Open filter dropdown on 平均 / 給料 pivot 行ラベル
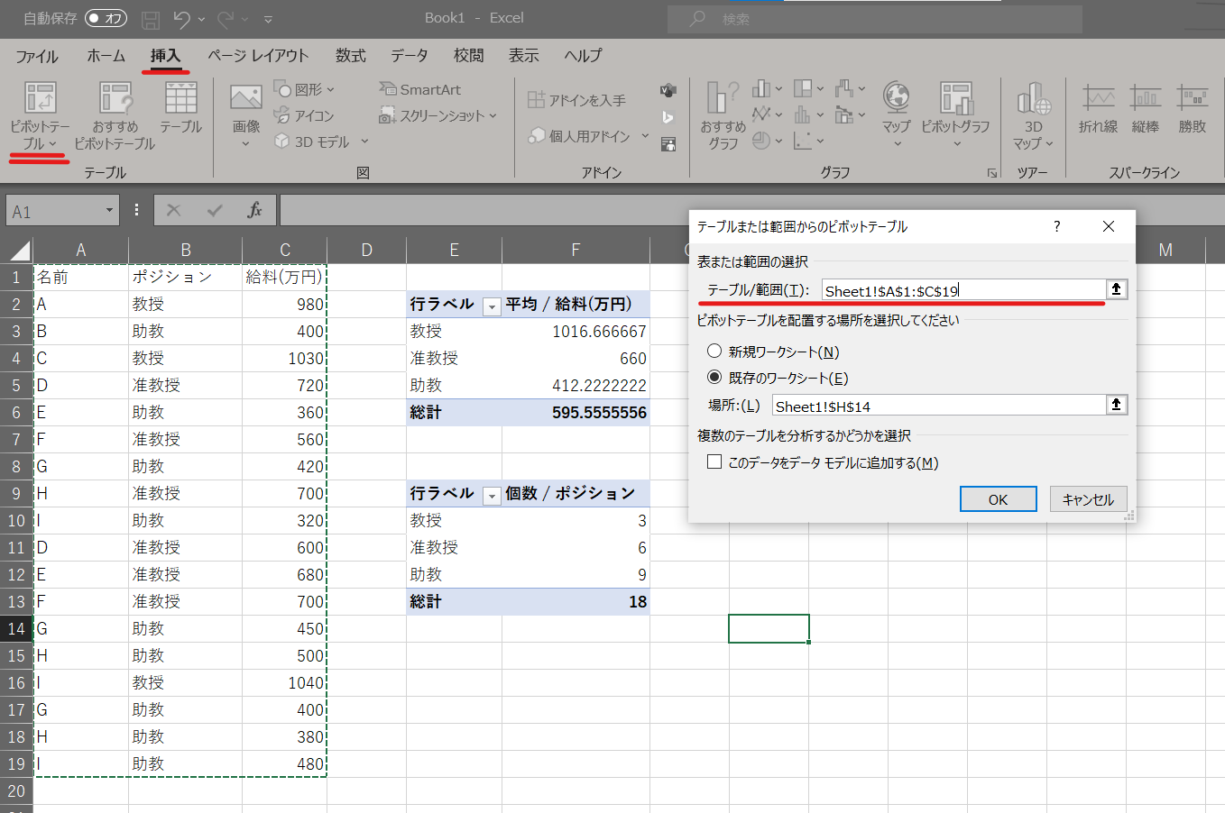Viewport: 1225px width, 813px height. click(492, 306)
